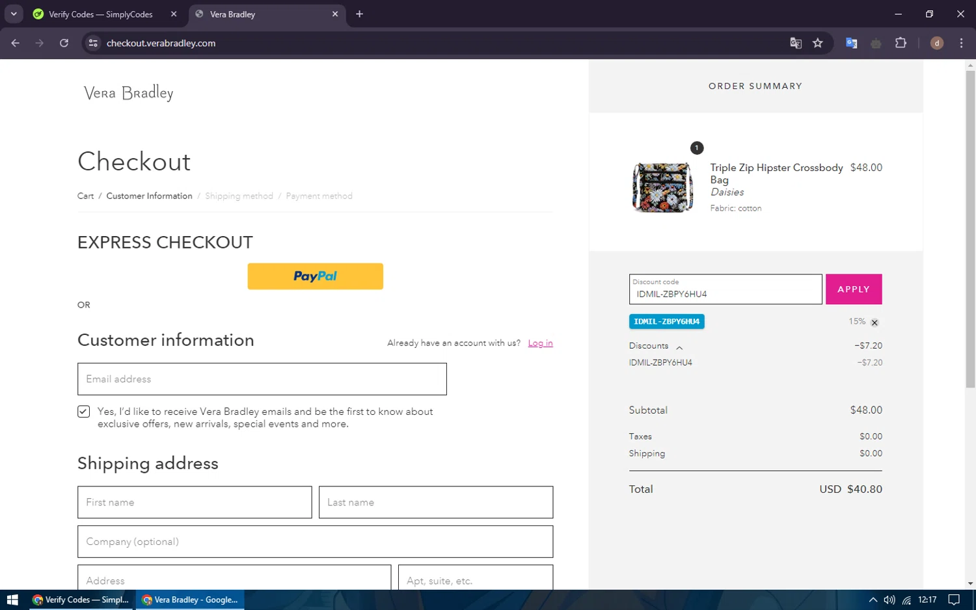This screenshot has height=610, width=976.
Task: Open site information icon in address bar
Action: pyautogui.click(x=93, y=43)
